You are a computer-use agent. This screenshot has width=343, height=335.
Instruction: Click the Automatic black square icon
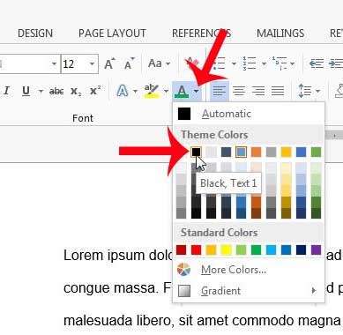click(x=184, y=114)
